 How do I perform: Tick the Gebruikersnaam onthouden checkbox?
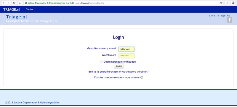point(101,61)
